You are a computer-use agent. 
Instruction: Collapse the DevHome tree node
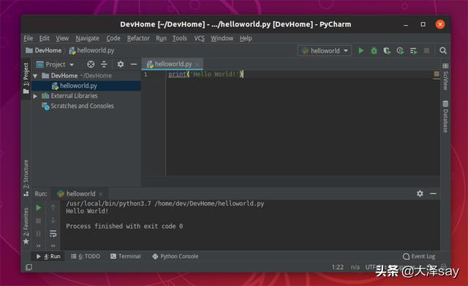(x=35, y=76)
